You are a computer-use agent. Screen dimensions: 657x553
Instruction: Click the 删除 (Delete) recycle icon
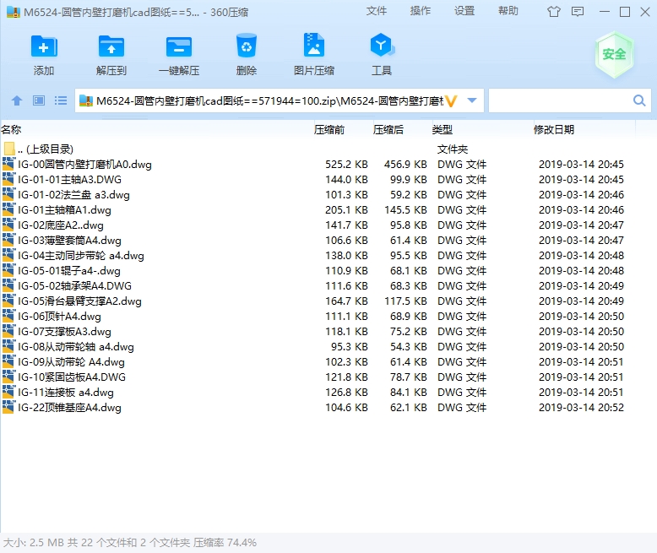click(x=247, y=46)
